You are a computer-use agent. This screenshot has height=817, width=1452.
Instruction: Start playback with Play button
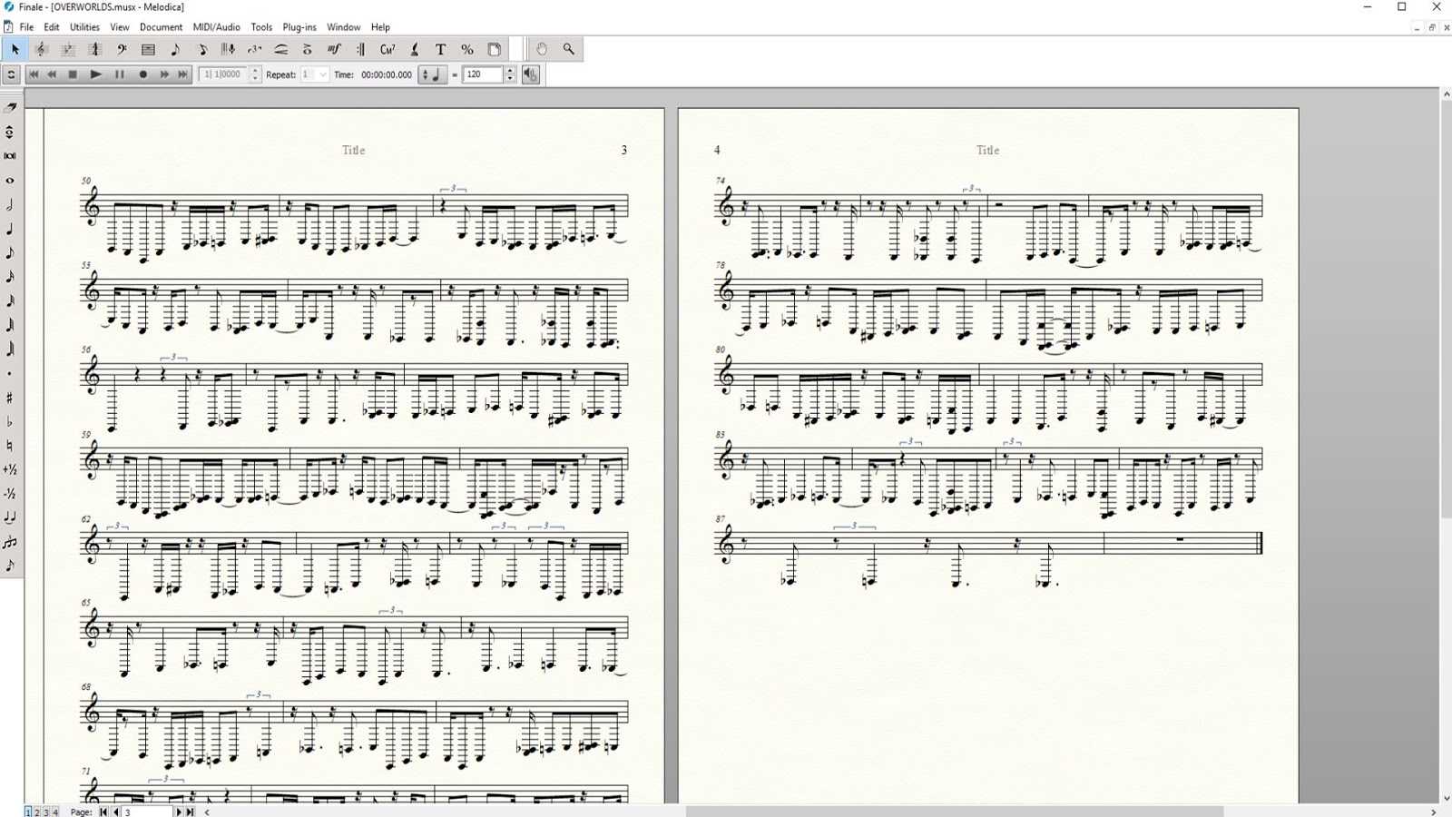pyautogui.click(x=95, y=74)
